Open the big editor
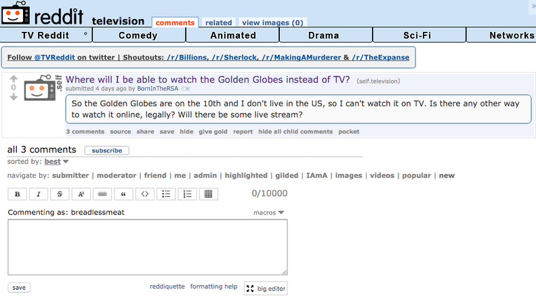This screenshot has width=536, height=302. tap(266, 288)
